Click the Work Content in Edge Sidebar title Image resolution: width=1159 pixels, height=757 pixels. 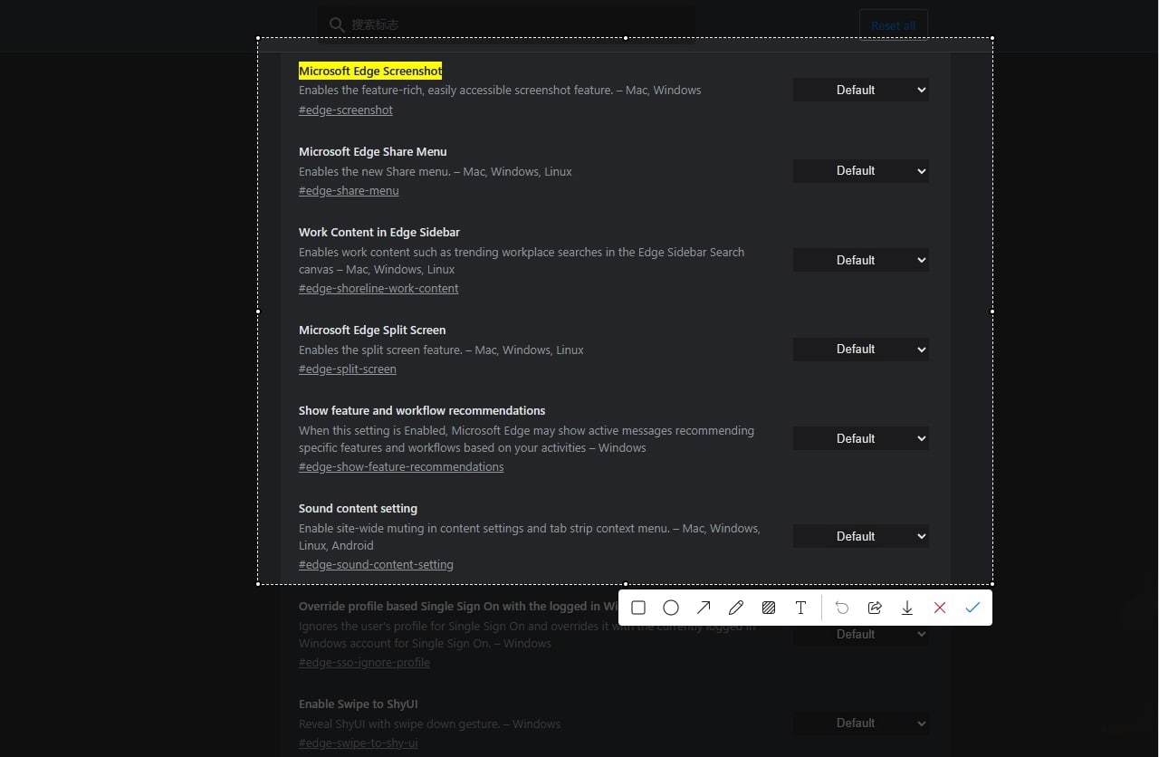(x=379, y=232)
